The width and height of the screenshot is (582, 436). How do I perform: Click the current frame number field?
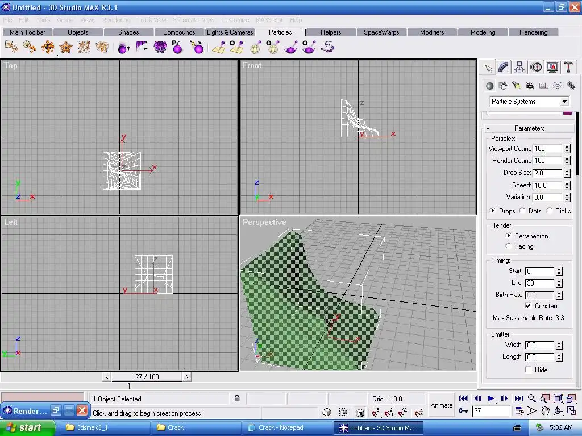(x=490, y=411)
